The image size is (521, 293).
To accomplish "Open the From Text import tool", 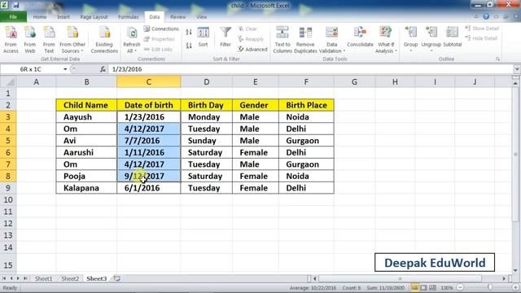I will click(x=49, y=40).
